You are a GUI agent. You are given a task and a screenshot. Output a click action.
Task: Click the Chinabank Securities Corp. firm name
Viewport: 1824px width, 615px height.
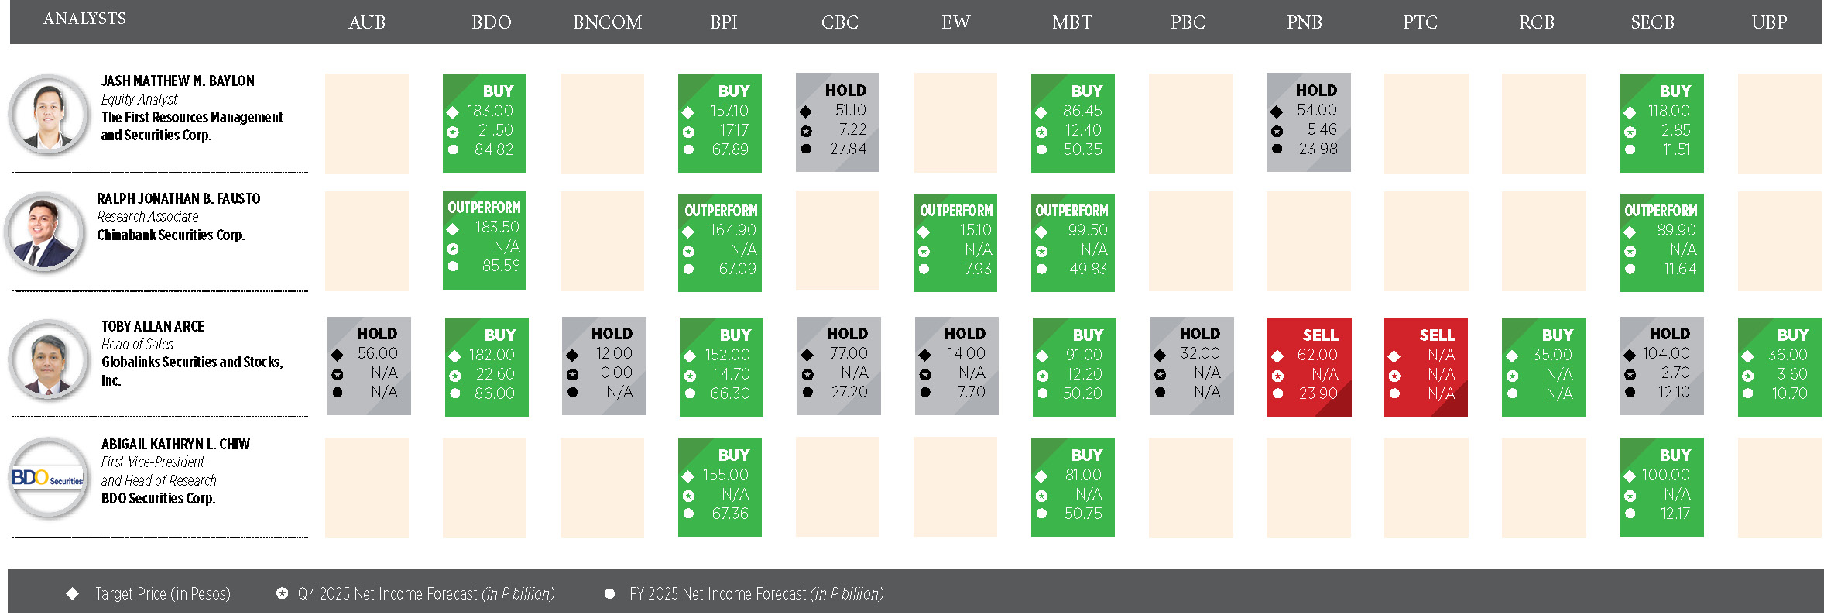pos(170,235)
